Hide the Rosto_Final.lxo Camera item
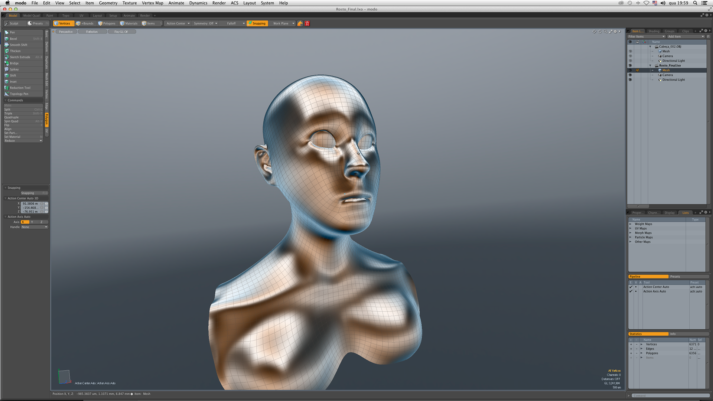 tap(630, 75)
